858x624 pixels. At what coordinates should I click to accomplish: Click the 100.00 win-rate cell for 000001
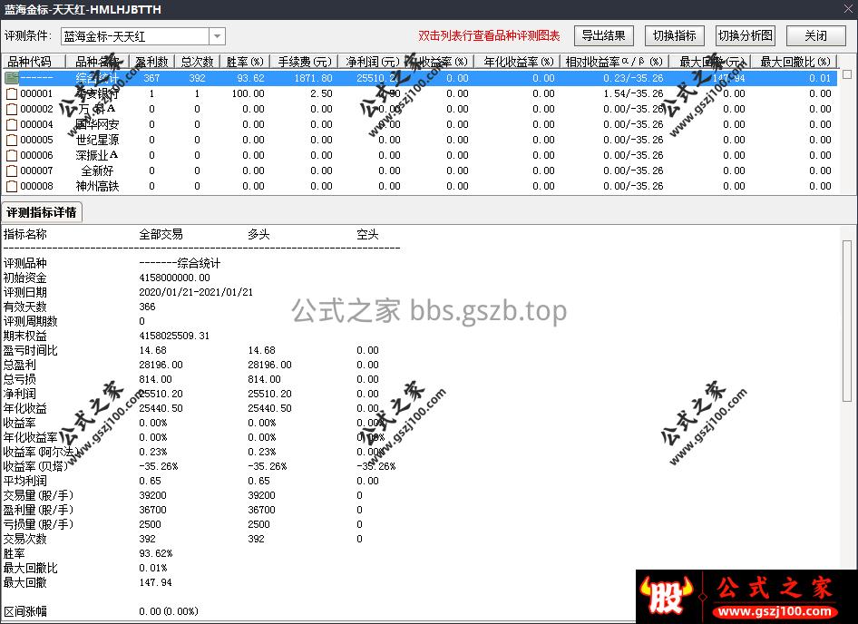248,93
